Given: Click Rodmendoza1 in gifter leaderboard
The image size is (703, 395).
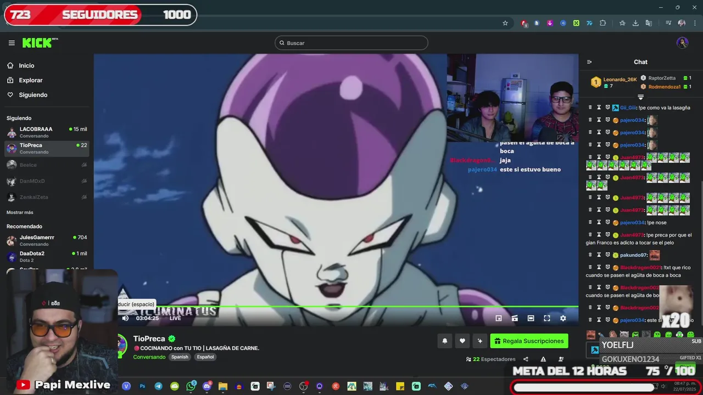Looking at the screenshot, I should [x=664, y=87].
